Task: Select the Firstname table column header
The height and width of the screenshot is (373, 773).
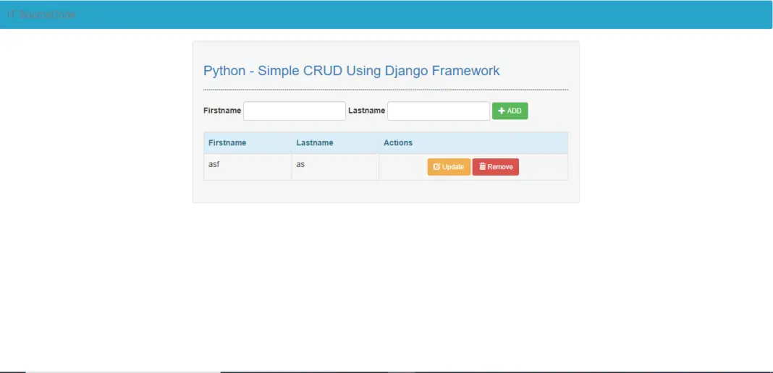Action: coord(227,142)
